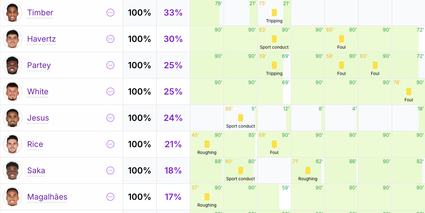The width and height of the screenshot is (425, 213).
Task: Click Rice's Roughing yellow card icon
Action: 207,144
